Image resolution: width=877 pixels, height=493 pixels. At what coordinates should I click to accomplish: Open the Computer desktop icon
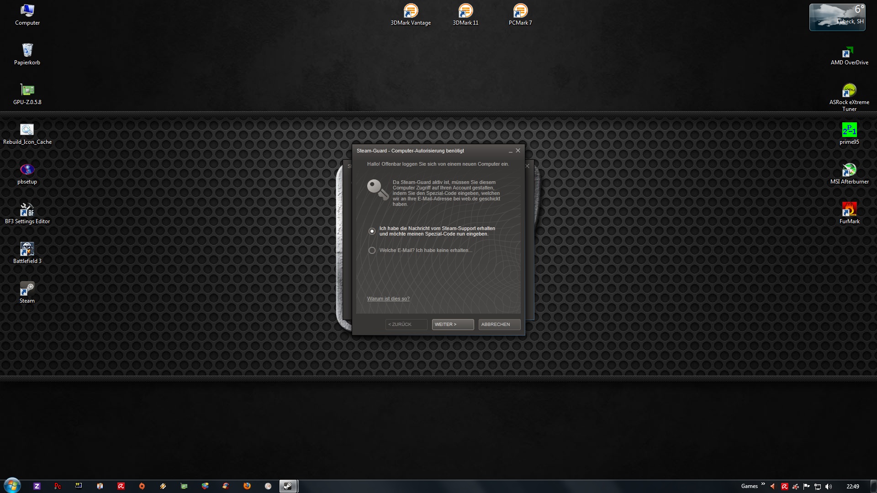point(27,15)
